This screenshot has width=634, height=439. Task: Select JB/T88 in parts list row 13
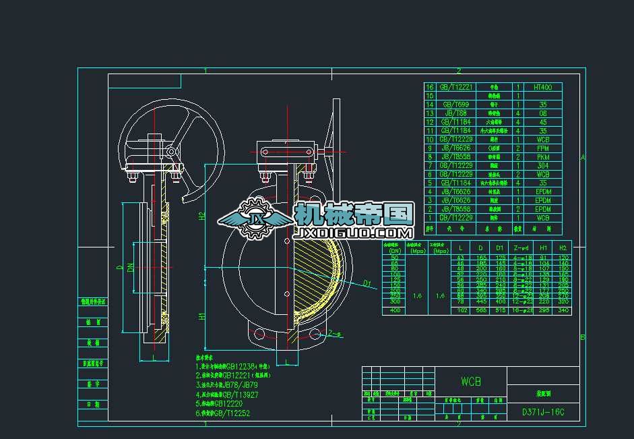456,113
